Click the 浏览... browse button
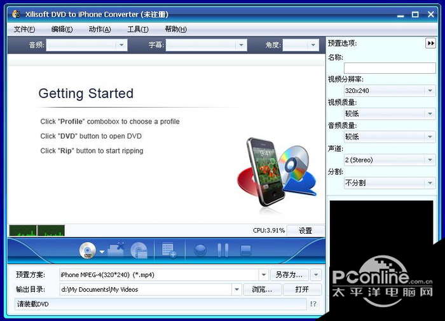Viewport: 445px width, 321px height. pyautogui.click(x=262, y=289)
